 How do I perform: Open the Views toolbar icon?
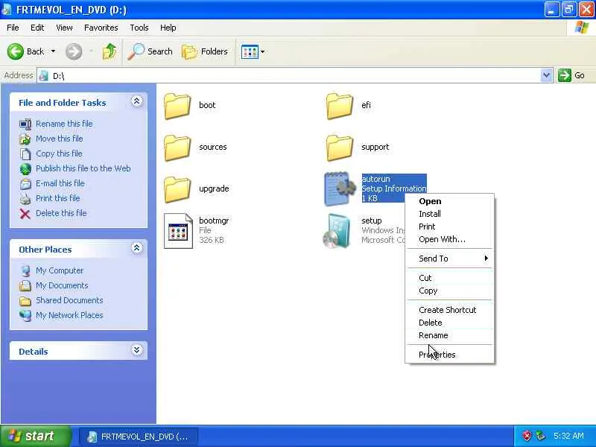250,51
